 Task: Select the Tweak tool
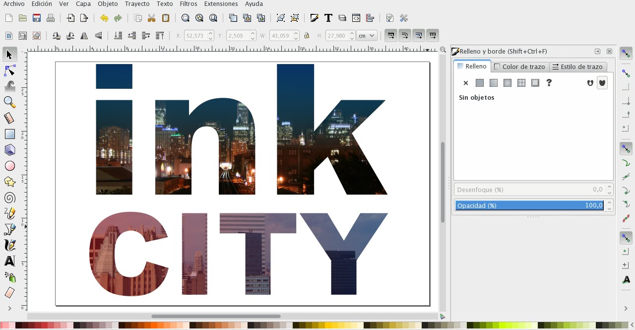tap(9, 86)
